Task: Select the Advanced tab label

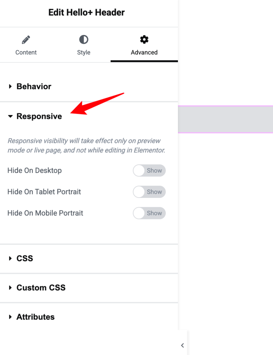Action: tap(144, 52)
